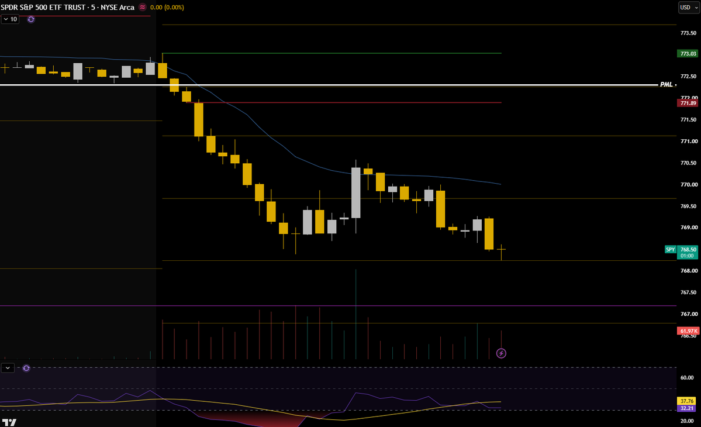
Task: Open the purple lightning event marker
Action: [501, 354]
